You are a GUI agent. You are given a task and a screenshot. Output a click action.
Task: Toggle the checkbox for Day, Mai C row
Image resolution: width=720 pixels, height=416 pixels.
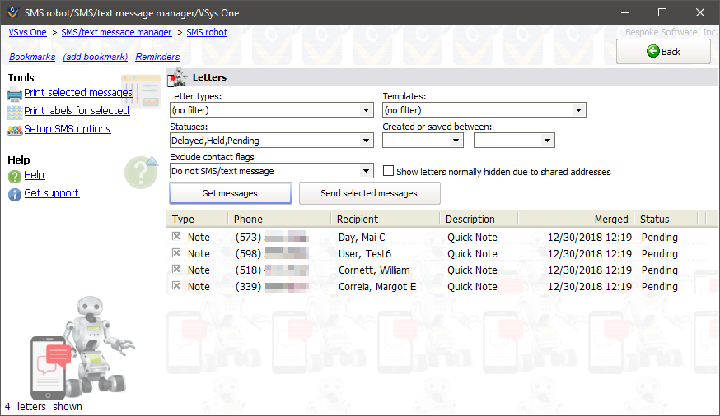pyautogui.click(x=175, y=237)
